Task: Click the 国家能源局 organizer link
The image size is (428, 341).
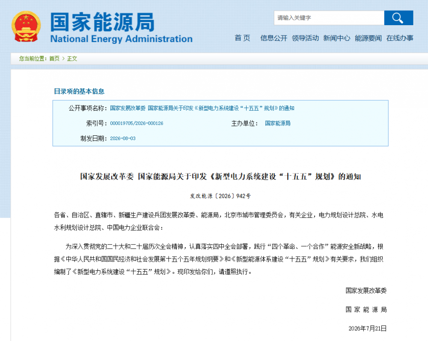Action: coord(278,123)
